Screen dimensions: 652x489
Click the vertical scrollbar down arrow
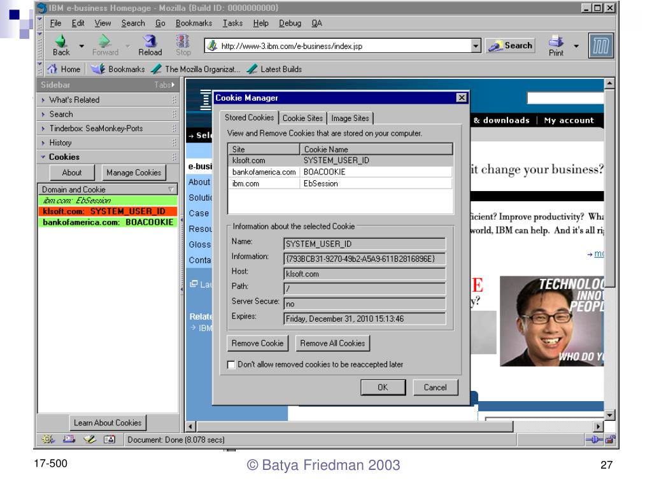[609, 415]
